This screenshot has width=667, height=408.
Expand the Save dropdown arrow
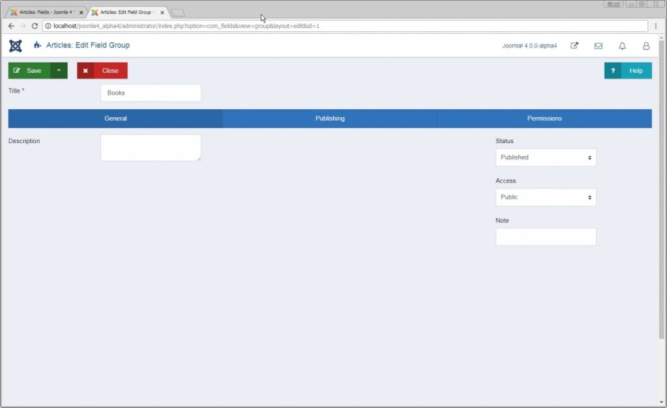[59, 70]
